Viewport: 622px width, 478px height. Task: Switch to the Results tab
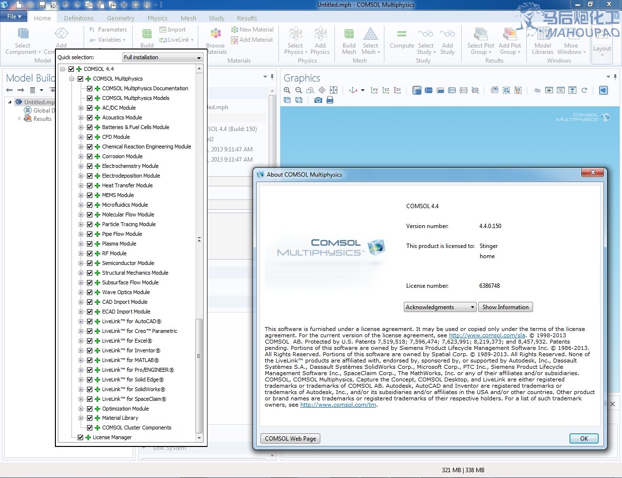pyautogui.click(x=247, y=18)
